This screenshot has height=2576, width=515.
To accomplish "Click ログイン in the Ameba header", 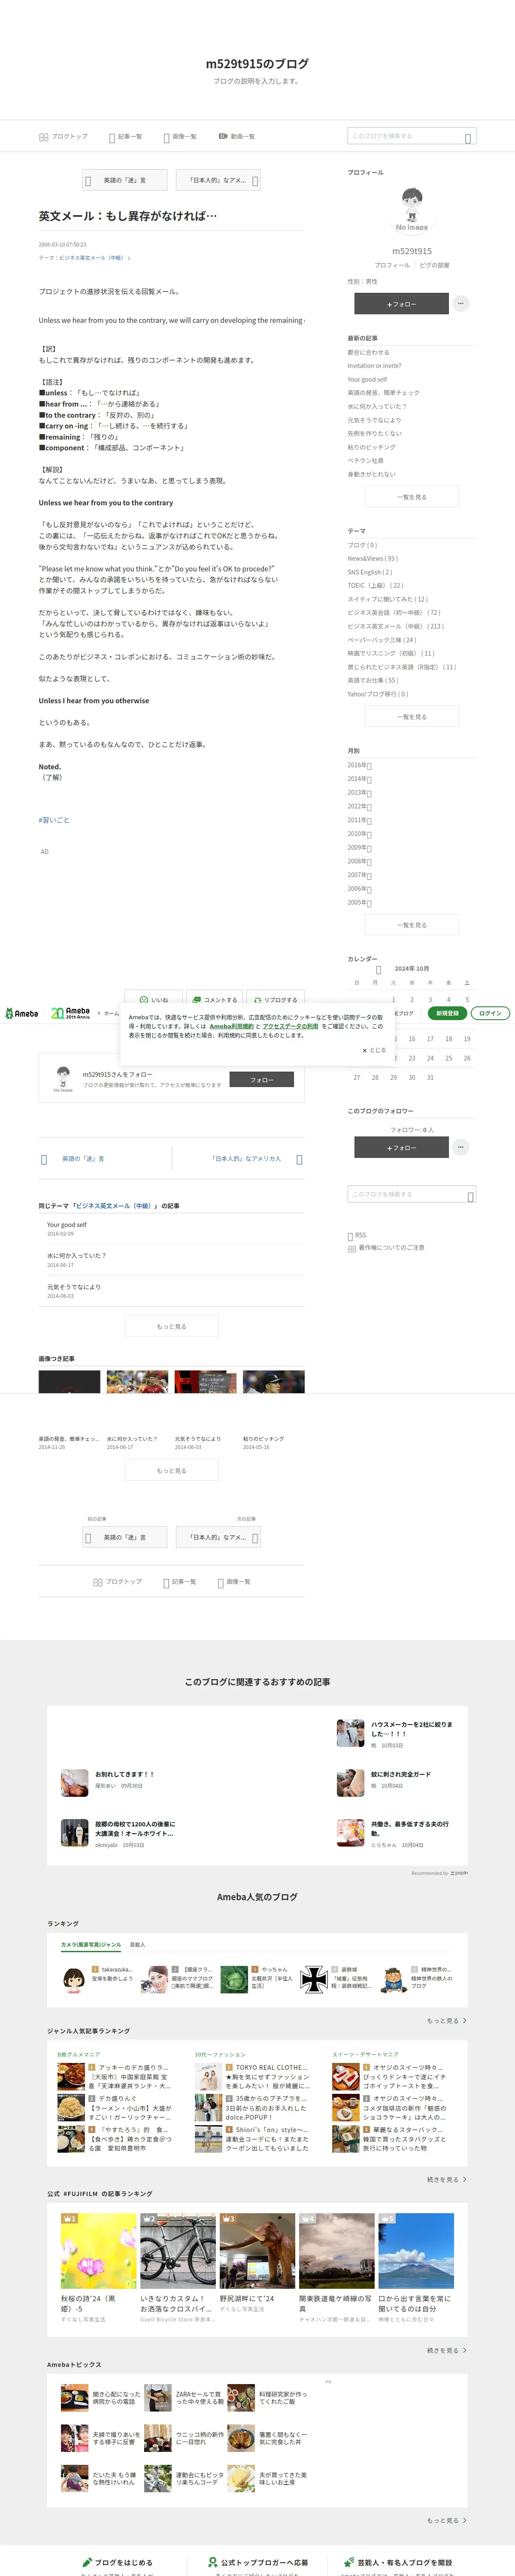I will pyautogui.click(x=490, y=1013).
